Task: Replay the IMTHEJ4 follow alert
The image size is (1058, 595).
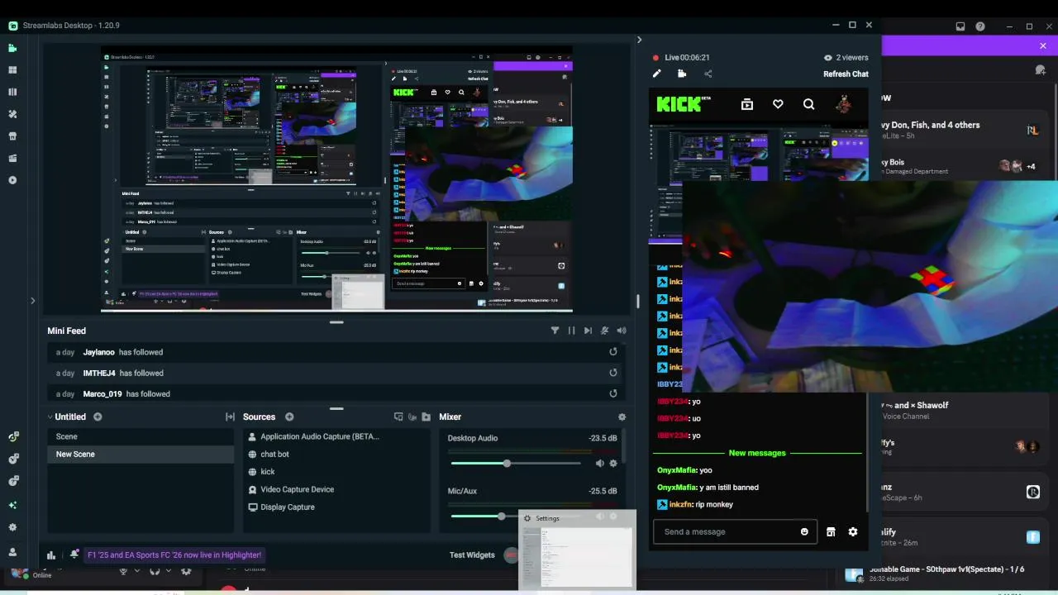Action: pos(613,373)
